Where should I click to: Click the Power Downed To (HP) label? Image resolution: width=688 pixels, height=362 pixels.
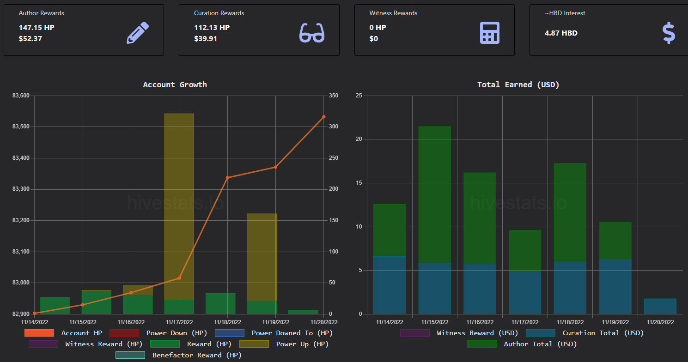coord(292,333)
